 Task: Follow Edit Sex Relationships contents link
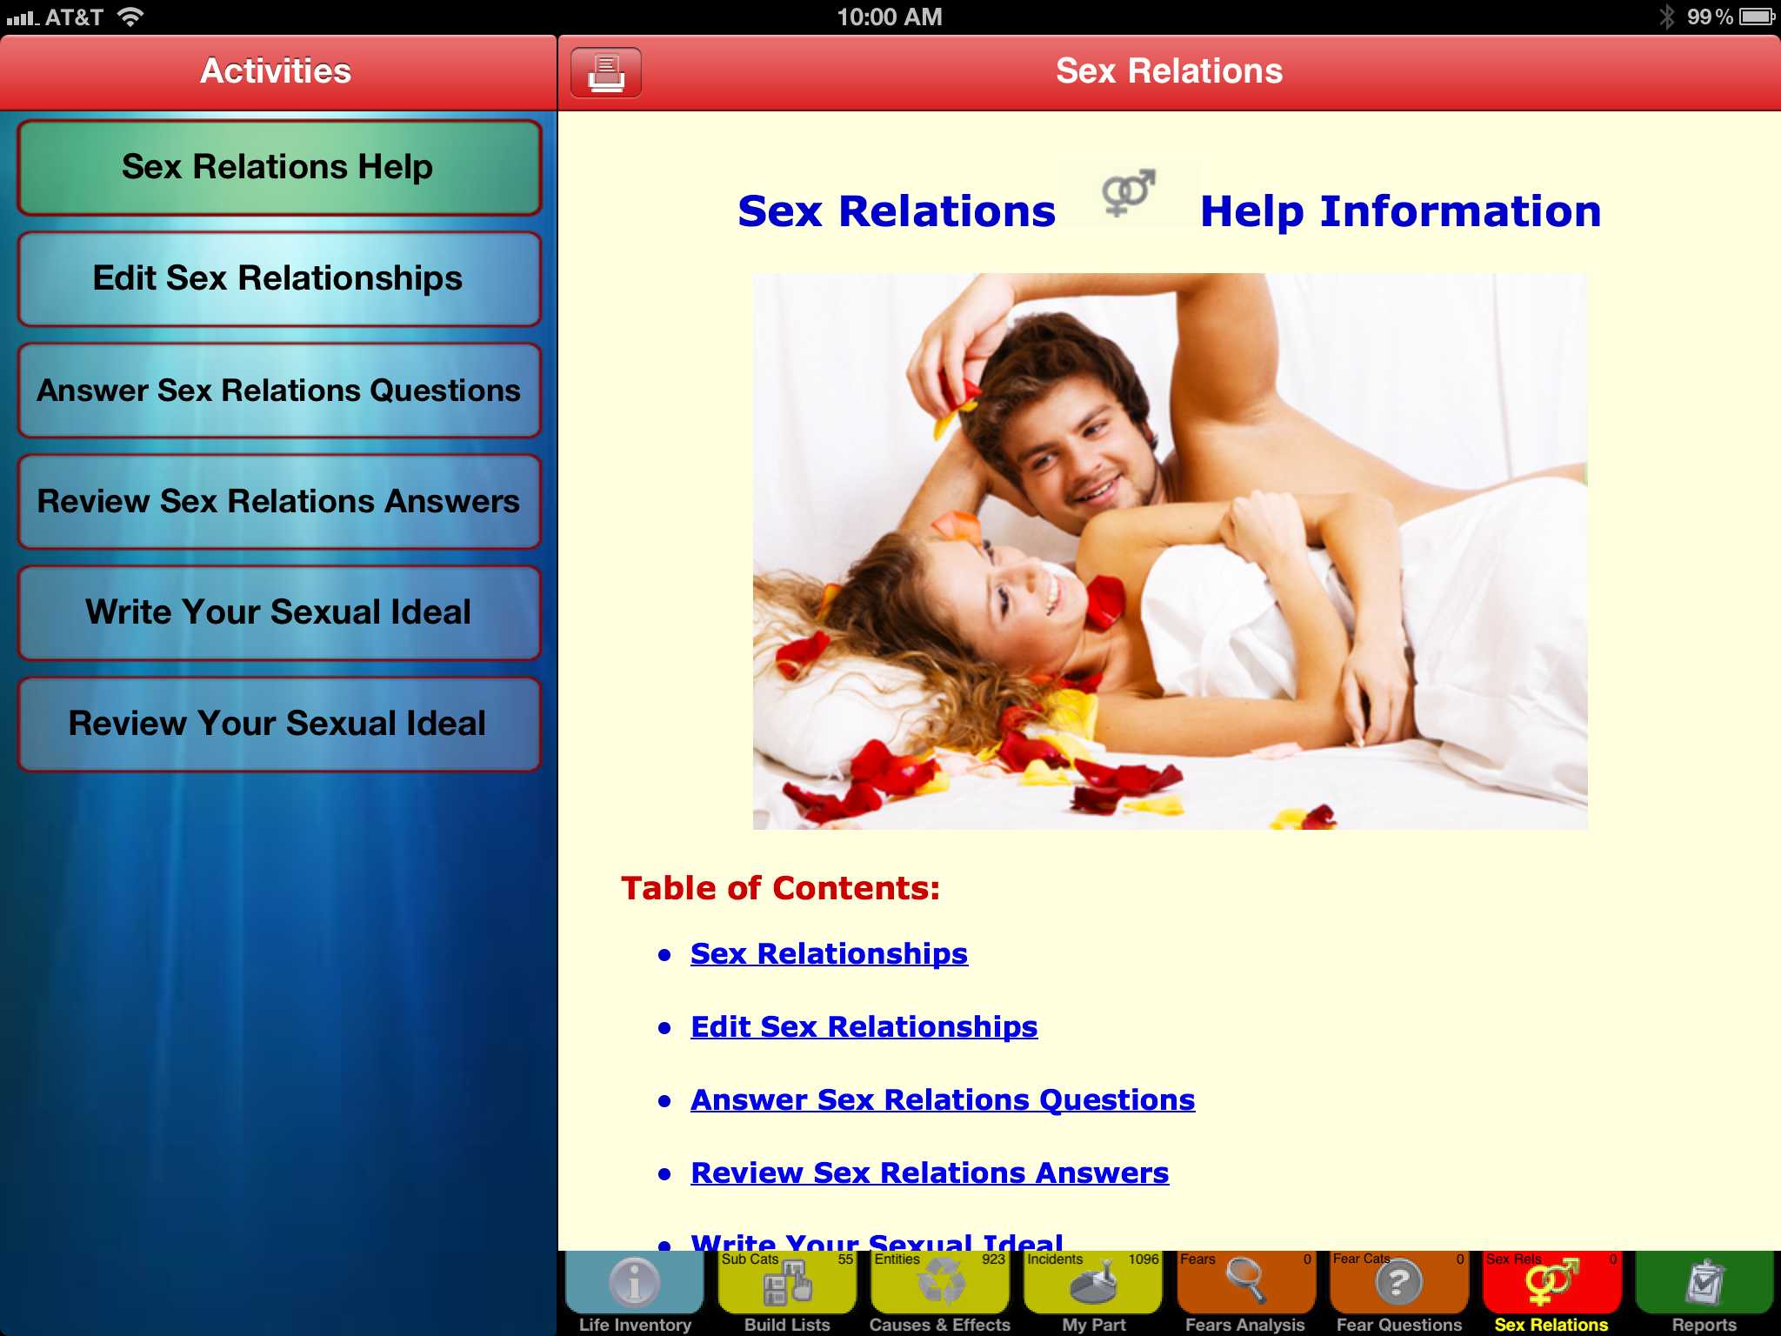pos(864,1027)
